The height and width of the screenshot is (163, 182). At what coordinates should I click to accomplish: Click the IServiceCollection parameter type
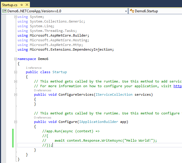click(114, 95)
